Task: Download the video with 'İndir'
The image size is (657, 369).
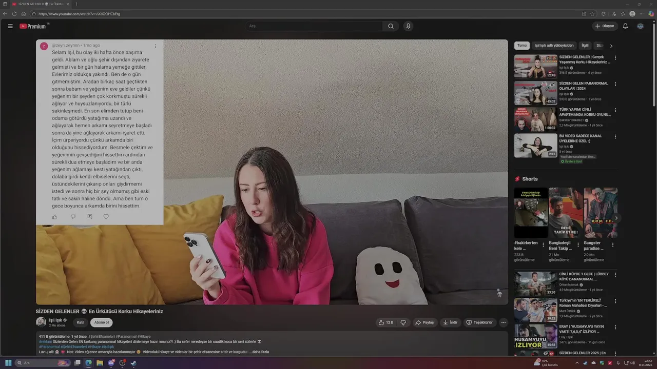Action: point(450,322)
